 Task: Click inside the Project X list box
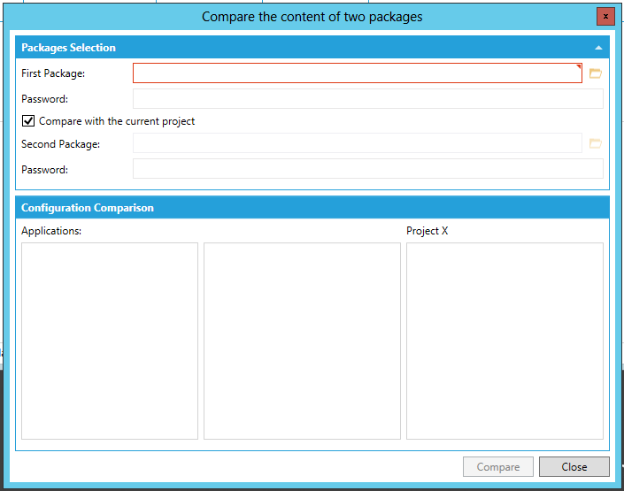point(505,341)
